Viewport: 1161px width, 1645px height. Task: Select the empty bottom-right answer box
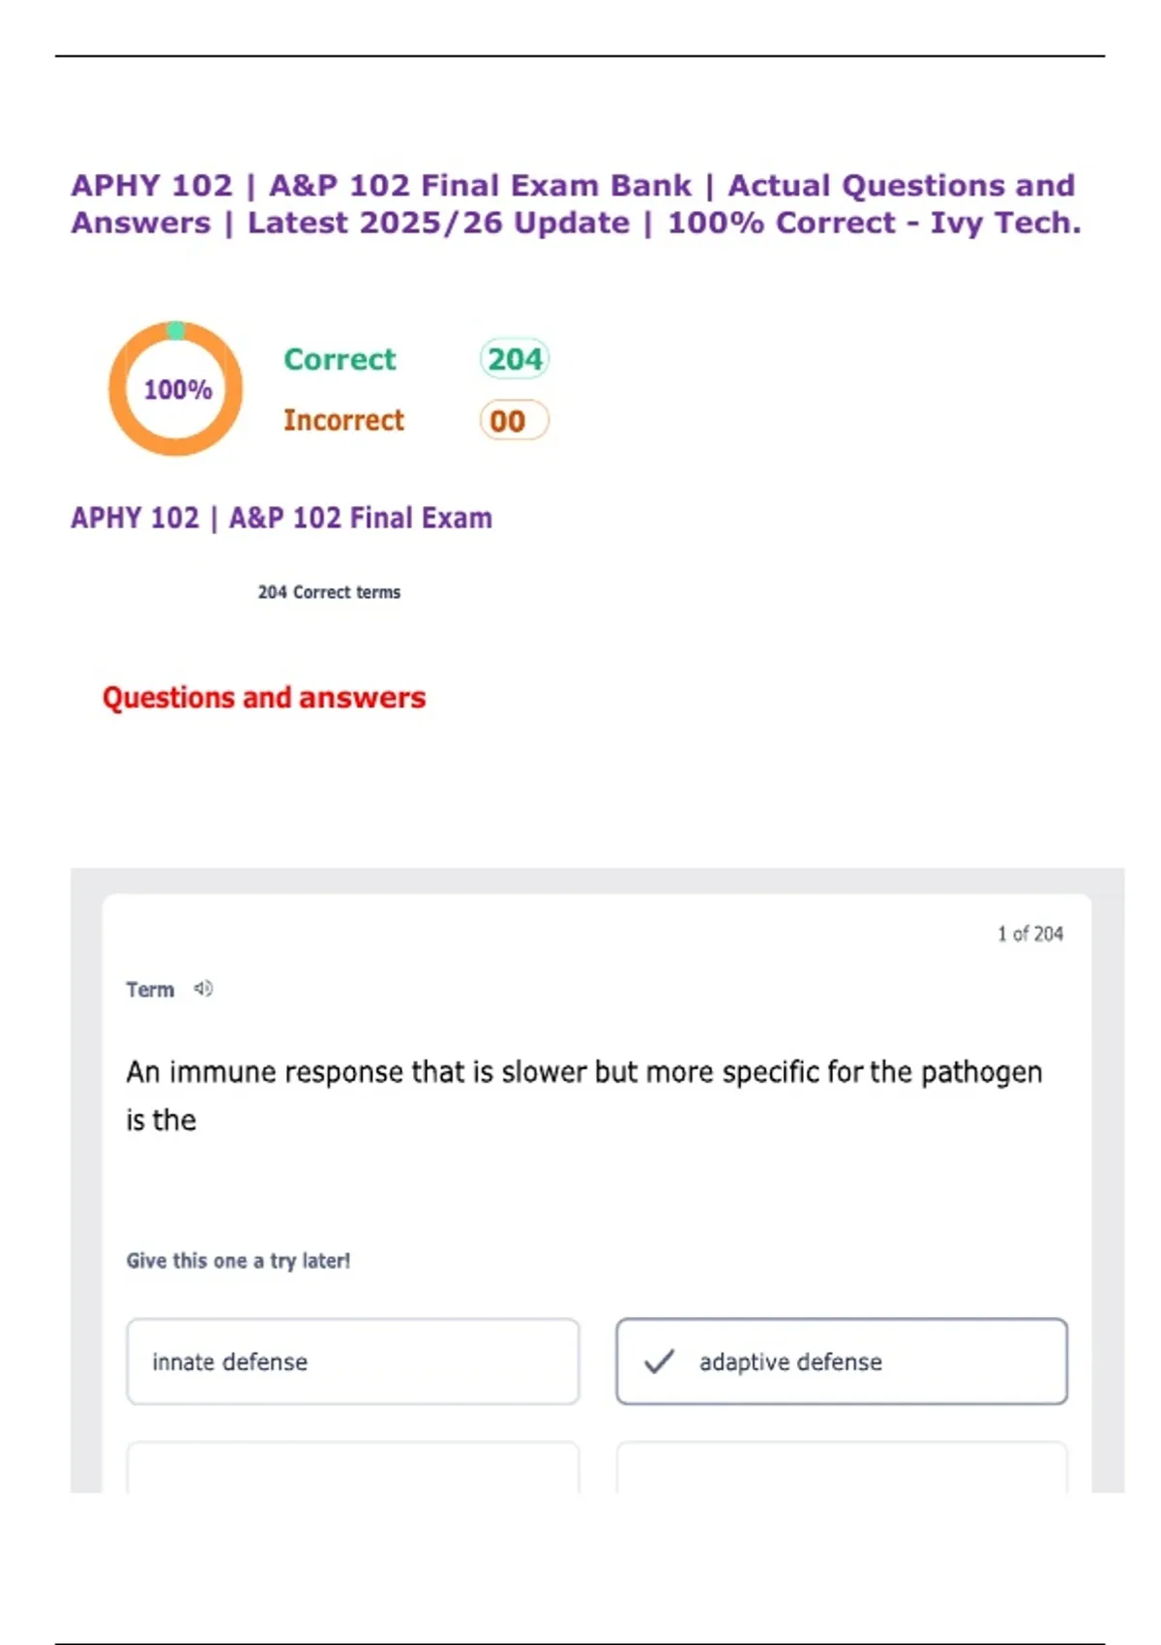pos(842,1468)
